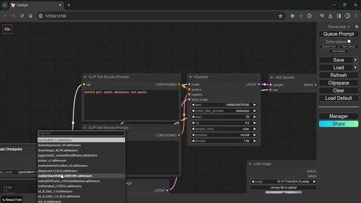Enable the Extra options checkbox
Screen dimensions: 361x203
point(349,41)
